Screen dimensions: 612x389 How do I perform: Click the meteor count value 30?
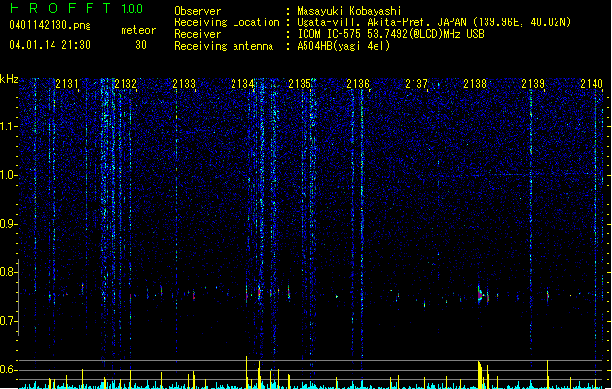141,45
